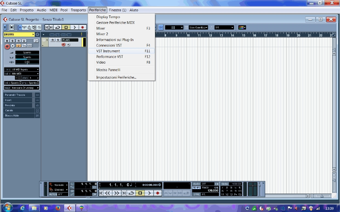The height and width of the screenshot is (212, 340).
Task: Click the lane display type icon in Inspector
Action: coord(29,45)
